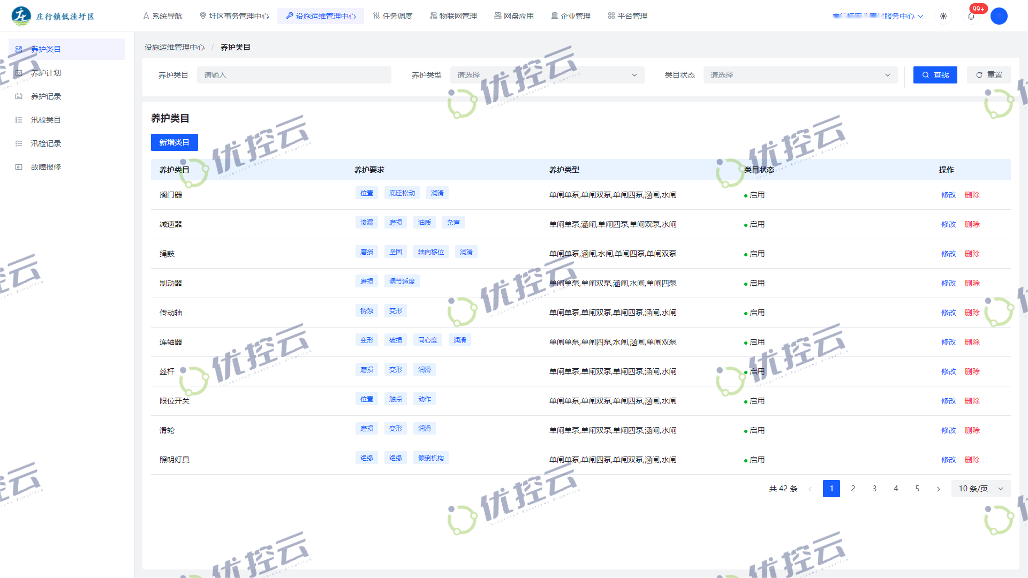Screen dimensions: 1028x578
Task: Click the 新增类目 button
Action: [x=174, y=142]
